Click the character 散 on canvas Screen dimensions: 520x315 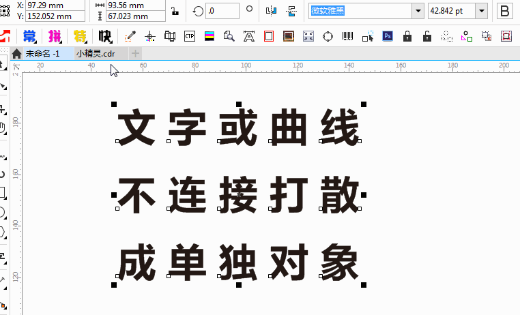[340, 195]
